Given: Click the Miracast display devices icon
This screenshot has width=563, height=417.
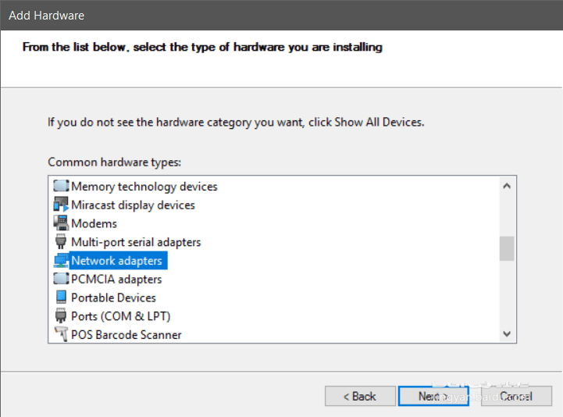Looking at the screenshot, I should (60, 205).
